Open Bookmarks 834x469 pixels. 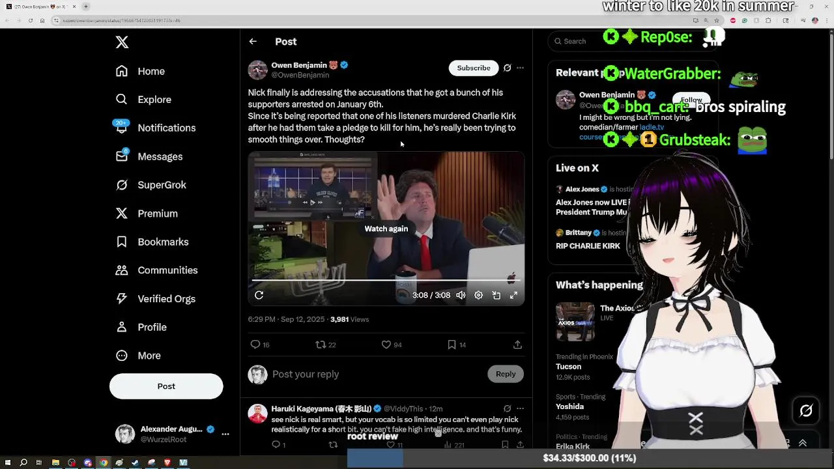click(x=152, y=242)
